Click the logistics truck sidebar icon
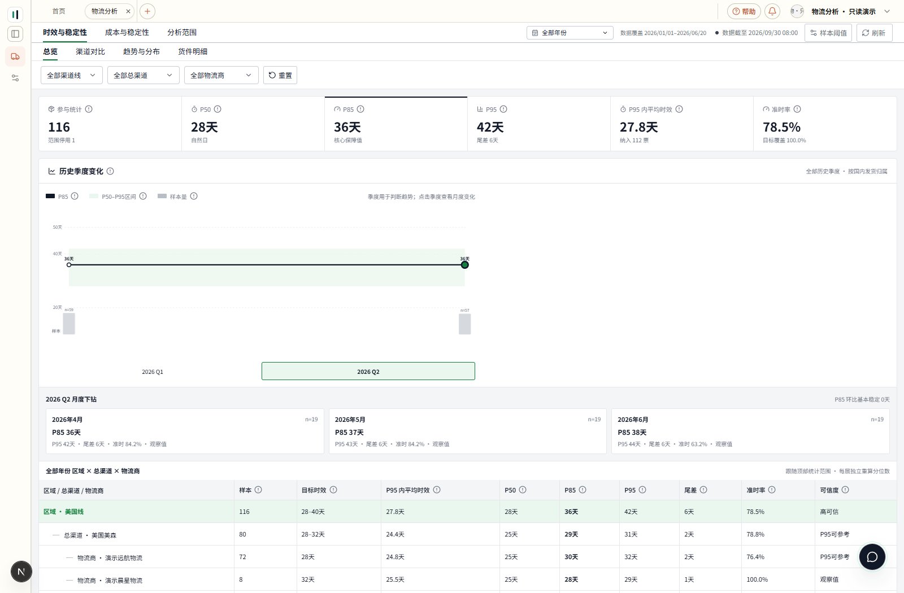 coord(15,56)
